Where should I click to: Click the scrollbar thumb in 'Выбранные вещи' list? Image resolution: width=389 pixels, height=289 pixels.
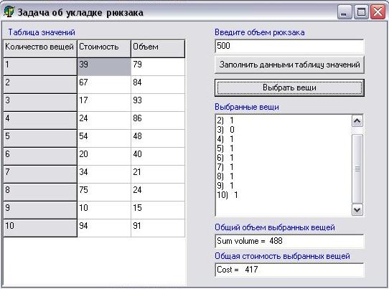[357, 169]
